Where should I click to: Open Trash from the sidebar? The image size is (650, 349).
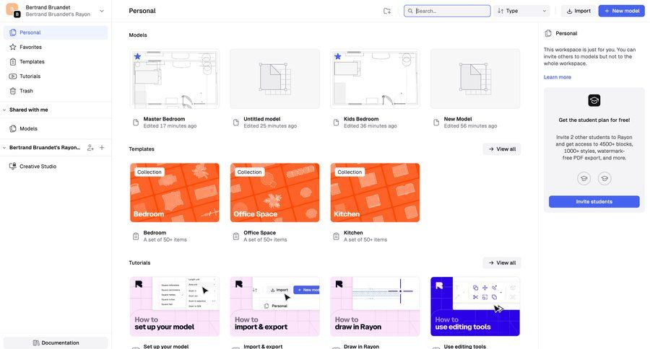(56, 91)
